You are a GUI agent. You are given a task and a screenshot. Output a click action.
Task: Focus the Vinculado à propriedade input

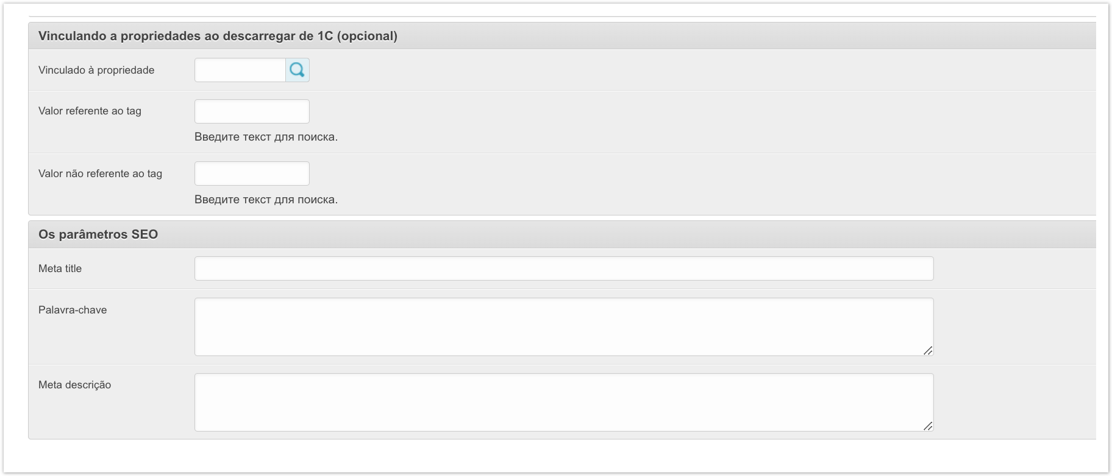(240, 70)
